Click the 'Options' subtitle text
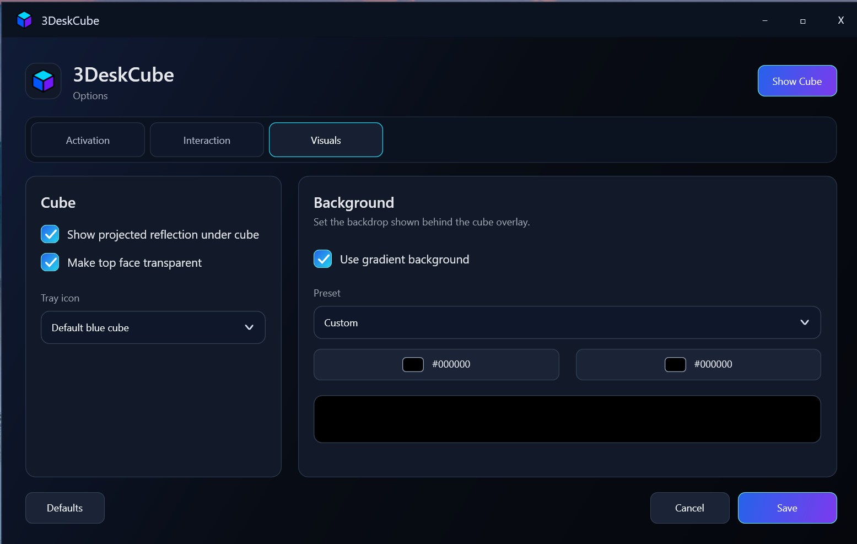Screen dimensions: 857x544 [x=90, y=96]
